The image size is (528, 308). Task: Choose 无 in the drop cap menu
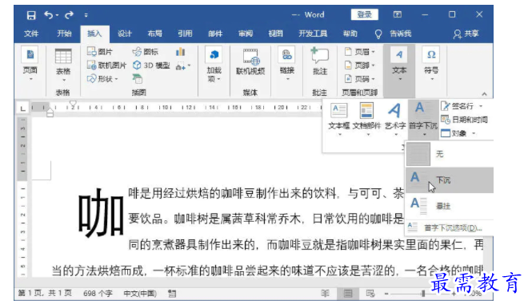pos(450,154)
